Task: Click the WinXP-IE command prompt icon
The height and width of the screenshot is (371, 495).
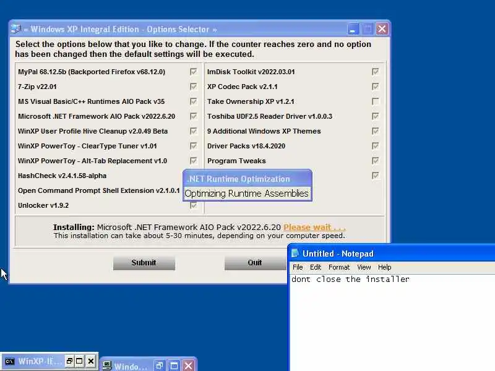Action: coord(9,361)
